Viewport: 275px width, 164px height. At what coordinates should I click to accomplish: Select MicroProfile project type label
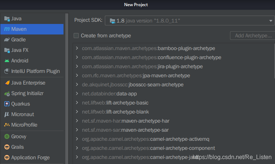click(24, 125)
